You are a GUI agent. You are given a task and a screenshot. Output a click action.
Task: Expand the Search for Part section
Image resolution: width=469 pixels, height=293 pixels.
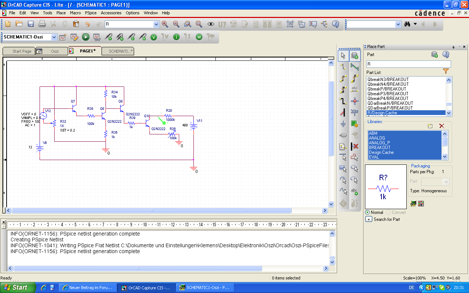point(369,219)
